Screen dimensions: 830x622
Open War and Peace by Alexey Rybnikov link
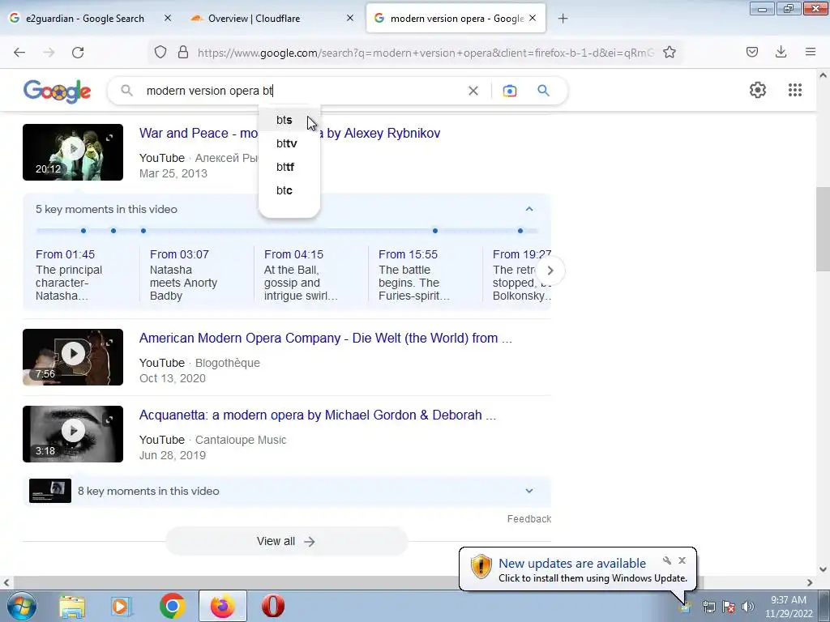[x=289, y=133]
